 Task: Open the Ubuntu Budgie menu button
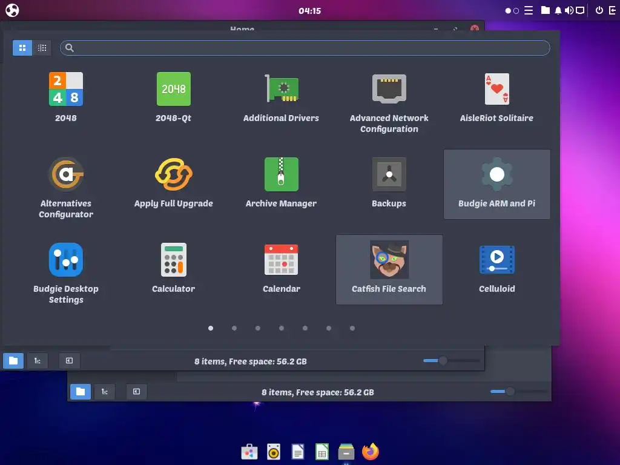(12, 10)
